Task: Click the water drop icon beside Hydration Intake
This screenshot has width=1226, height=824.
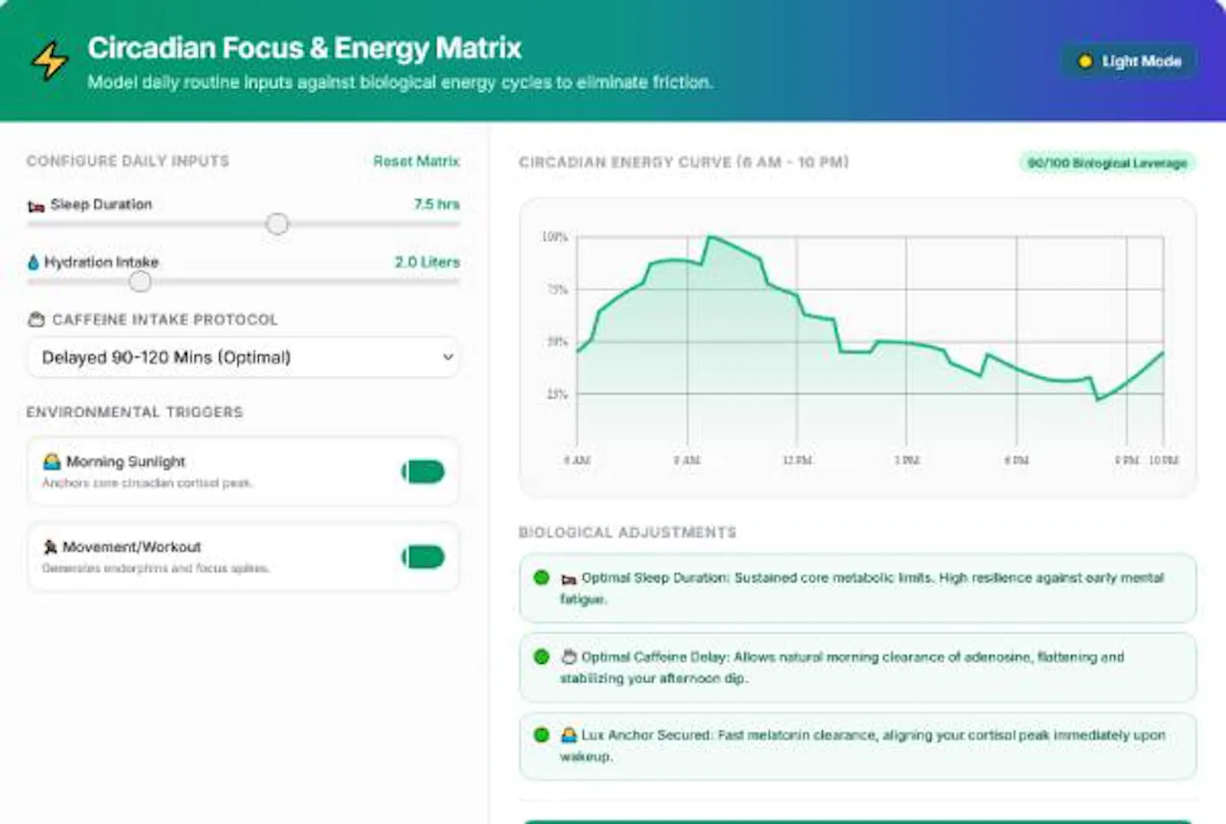Action: (33, 262)
